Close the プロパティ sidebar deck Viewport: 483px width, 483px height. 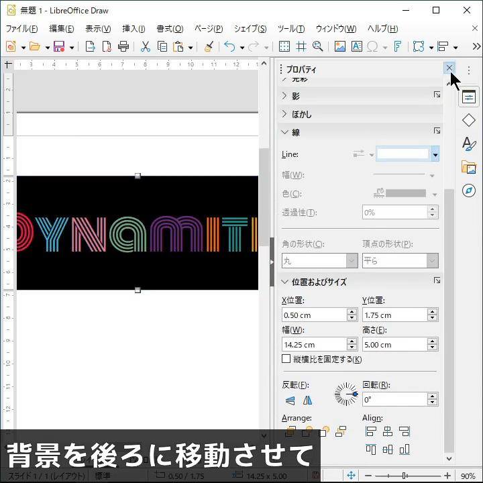[x=449, y=68]
